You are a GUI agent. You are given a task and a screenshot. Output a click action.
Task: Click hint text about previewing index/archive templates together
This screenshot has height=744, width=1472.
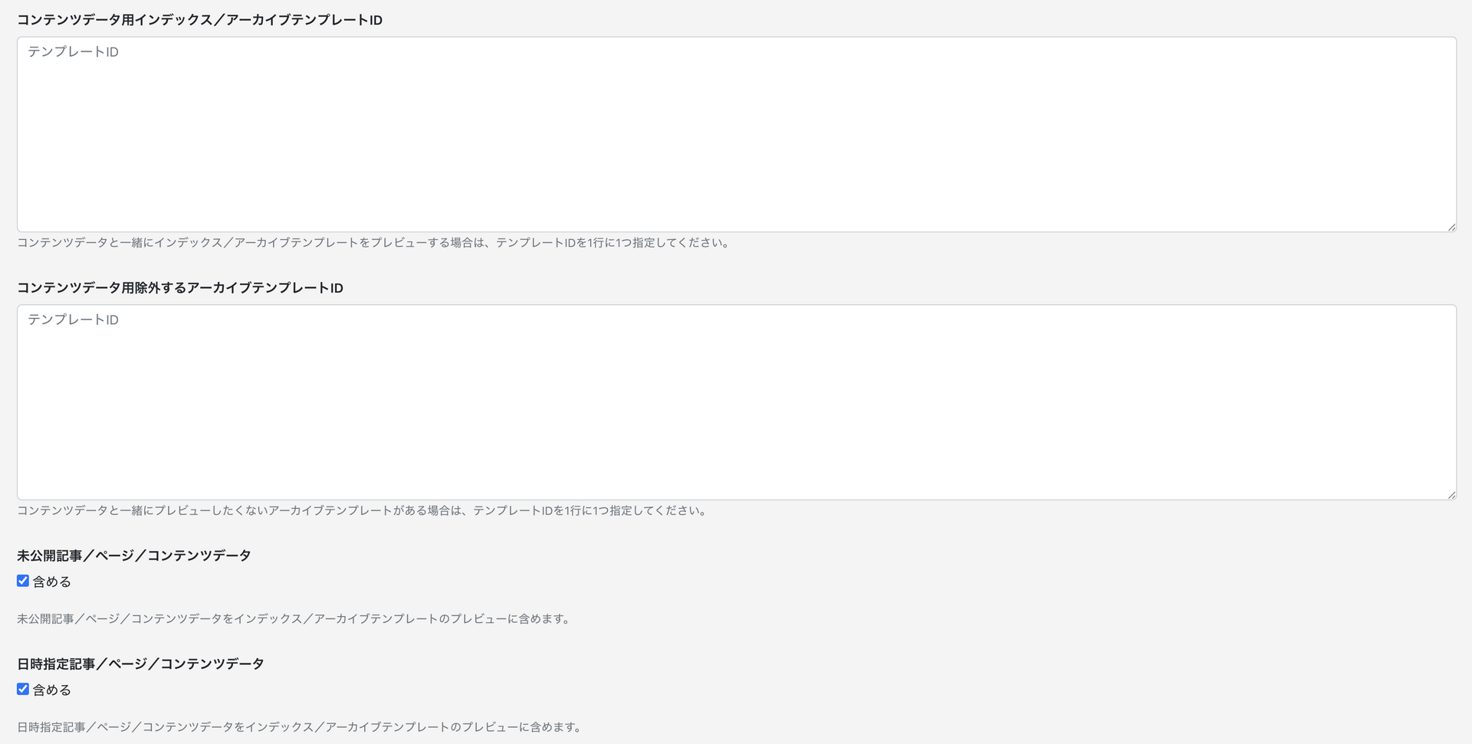pos(374,243)
